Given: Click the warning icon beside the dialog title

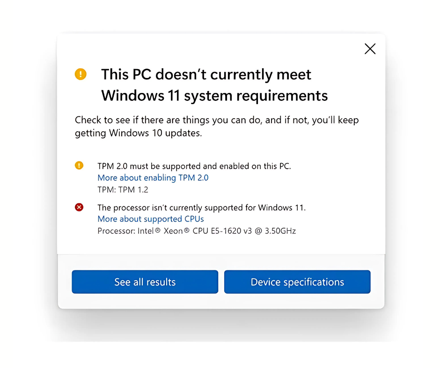Looking at the screenshot, I should (80, 74).
